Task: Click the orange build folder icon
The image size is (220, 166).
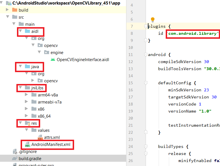Action: pyautogui.click(x=15, y=10)
